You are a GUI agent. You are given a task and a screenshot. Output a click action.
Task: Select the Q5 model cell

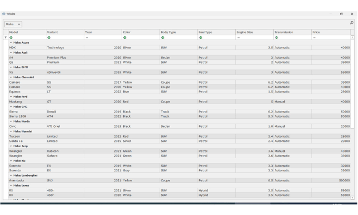[27, 62]
